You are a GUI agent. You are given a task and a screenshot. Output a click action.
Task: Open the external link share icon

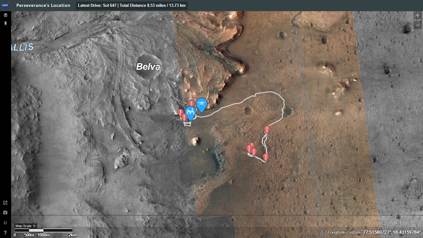(x=5, y=203)
